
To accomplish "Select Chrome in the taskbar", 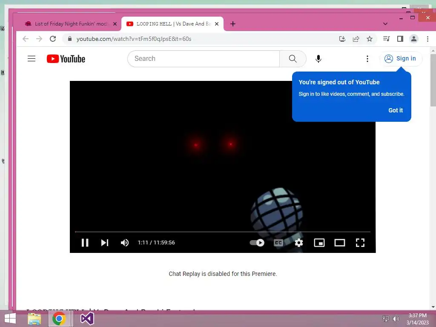I will pyautogui.click(x=59, y=318).
